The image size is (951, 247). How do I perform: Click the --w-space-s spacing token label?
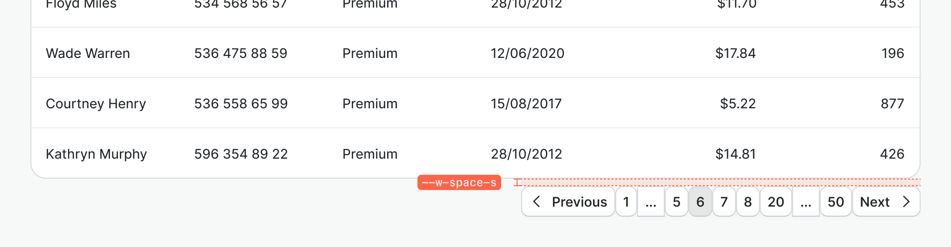tap(459, 182)
